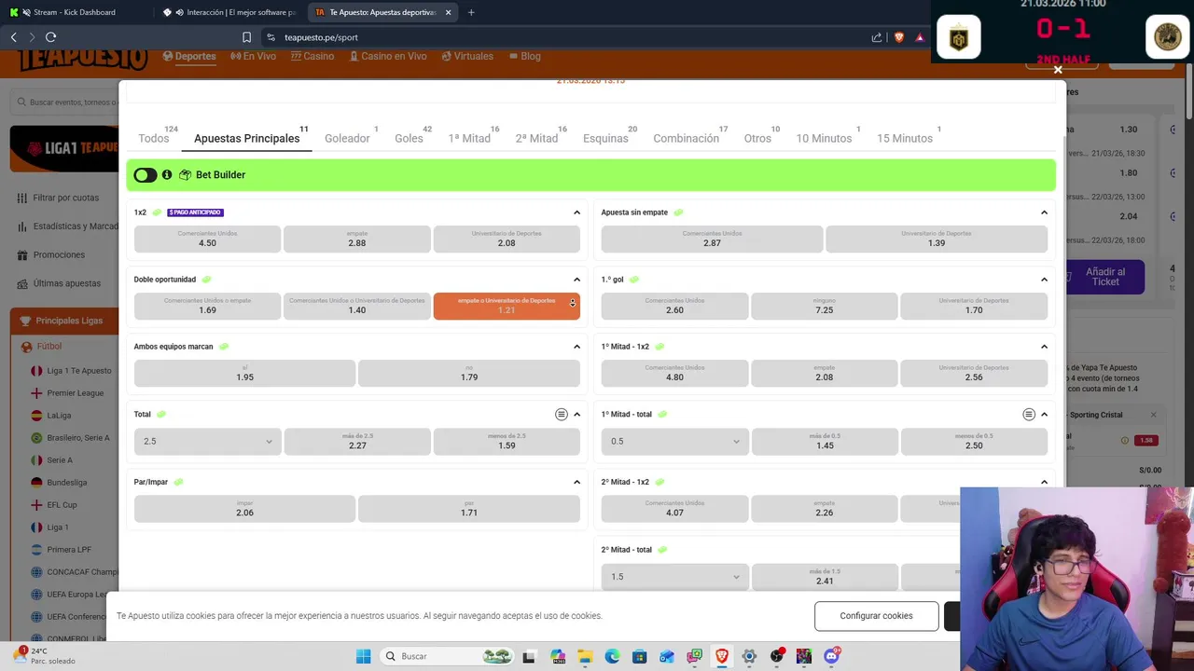1194x671 pixels.
Task: Switch to the Goleador tab
Action: point(347,138)
